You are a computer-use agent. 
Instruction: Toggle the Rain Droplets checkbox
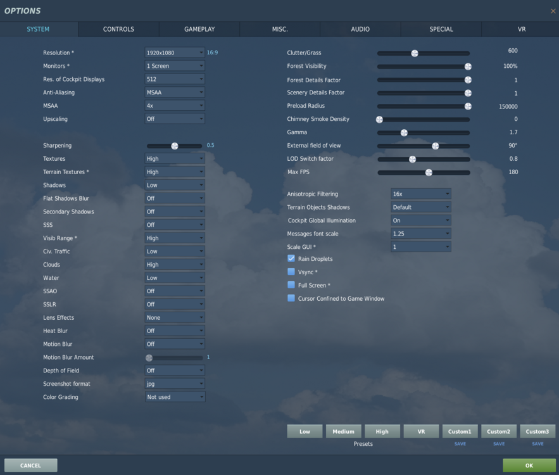[x=291, y=258]
